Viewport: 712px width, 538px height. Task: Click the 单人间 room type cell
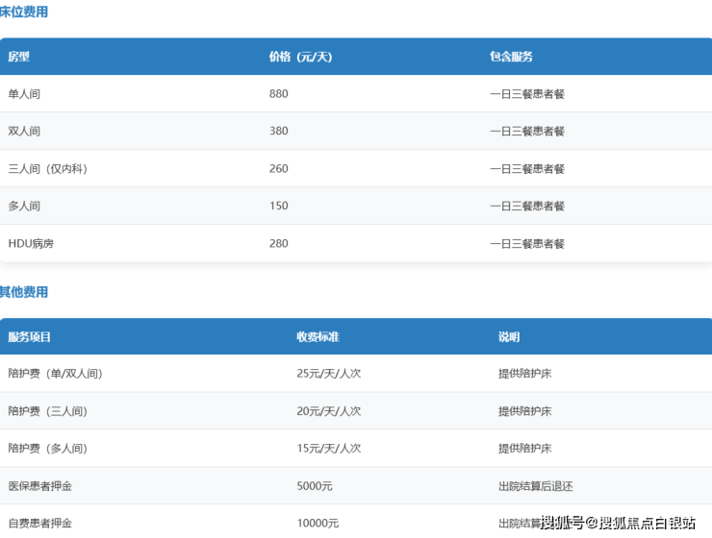24,94
